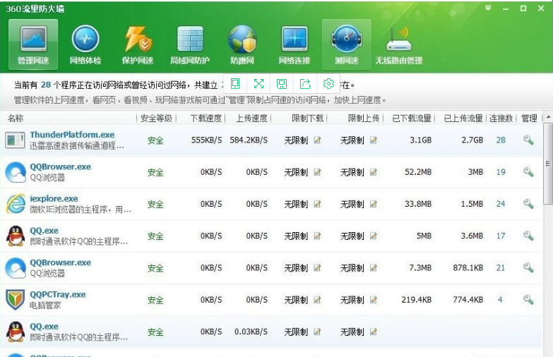Click 584.2KB/S upload speed value
553x357 pixels.
click(x=249, y=140)
